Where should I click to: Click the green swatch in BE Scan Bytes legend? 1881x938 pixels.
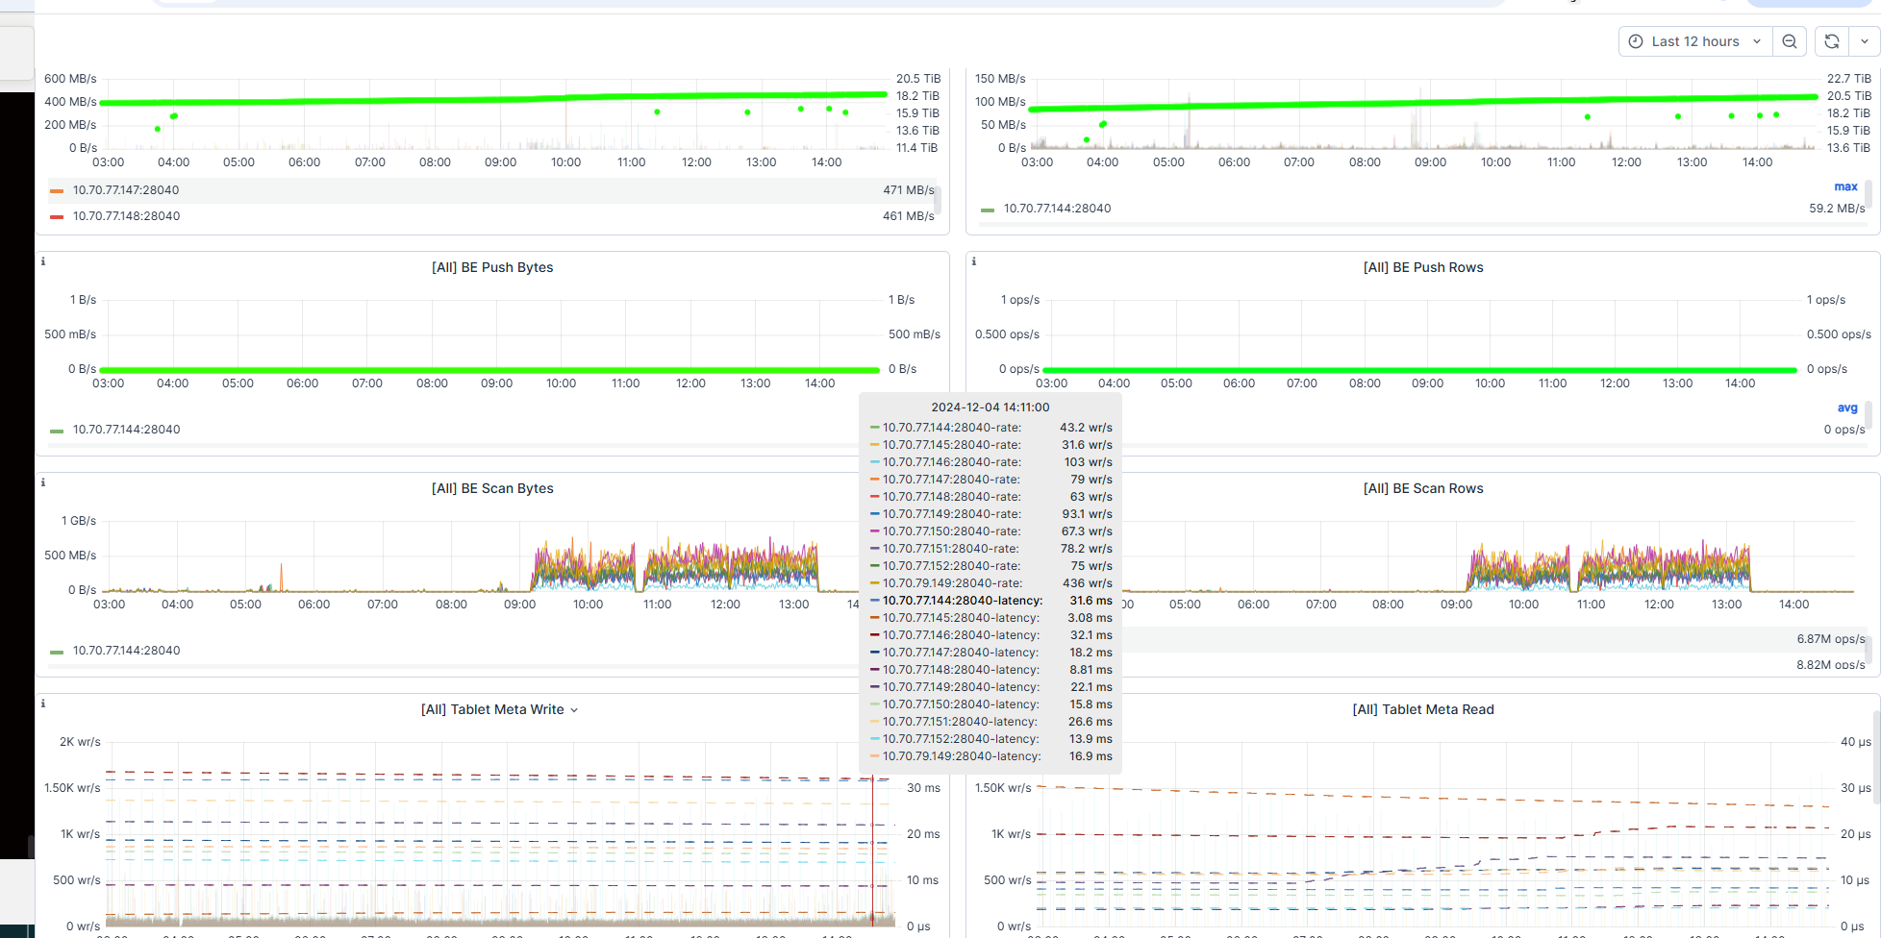point(57,652)
